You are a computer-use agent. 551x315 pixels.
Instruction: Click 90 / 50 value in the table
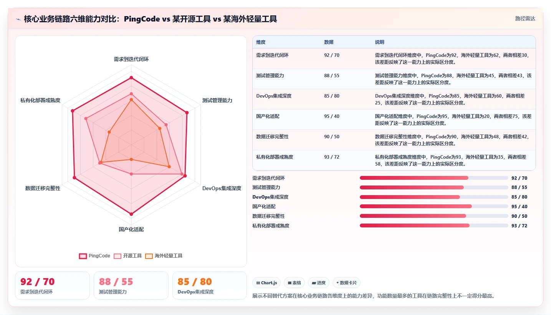click(332, 137)
